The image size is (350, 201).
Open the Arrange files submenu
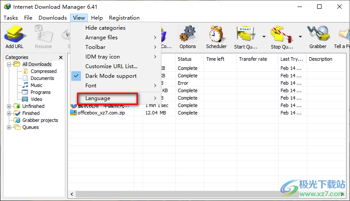tap(115, 38)
